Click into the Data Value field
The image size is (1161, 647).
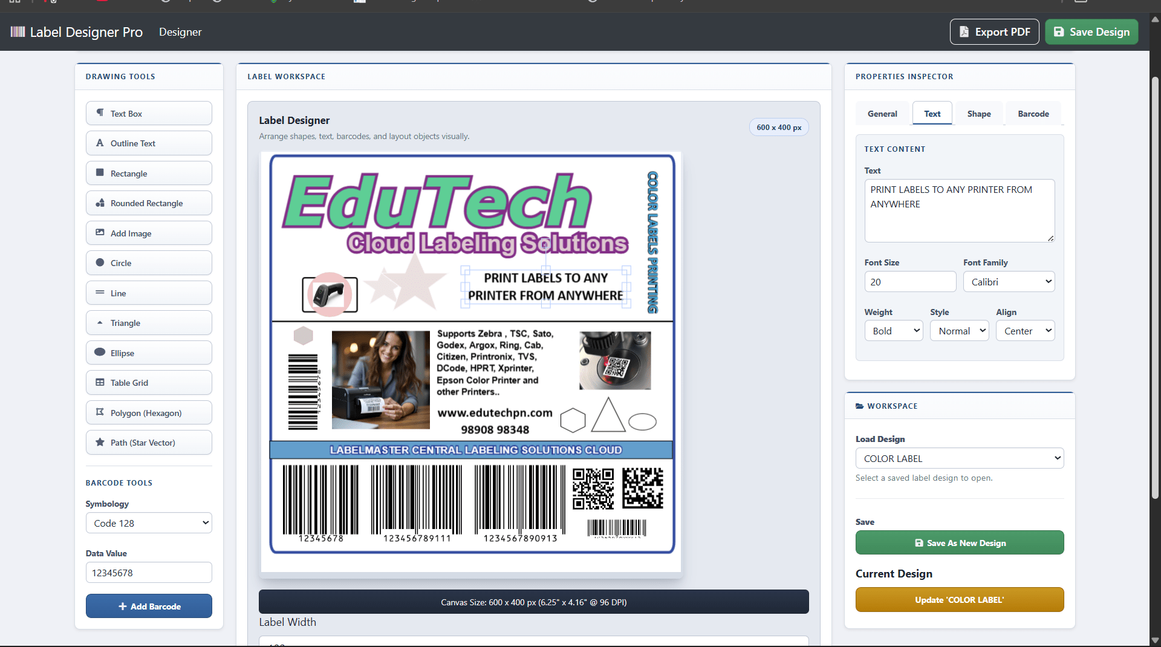click(149, 573)
